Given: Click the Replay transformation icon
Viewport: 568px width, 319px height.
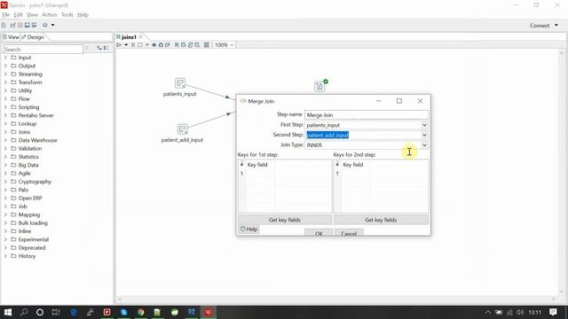Looking at the screenshot, I should pos(168,45).
